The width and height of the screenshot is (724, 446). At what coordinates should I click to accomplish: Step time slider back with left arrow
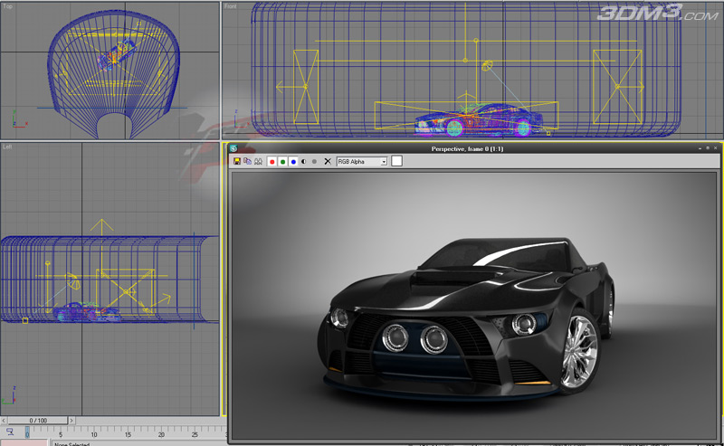(4, 421)
